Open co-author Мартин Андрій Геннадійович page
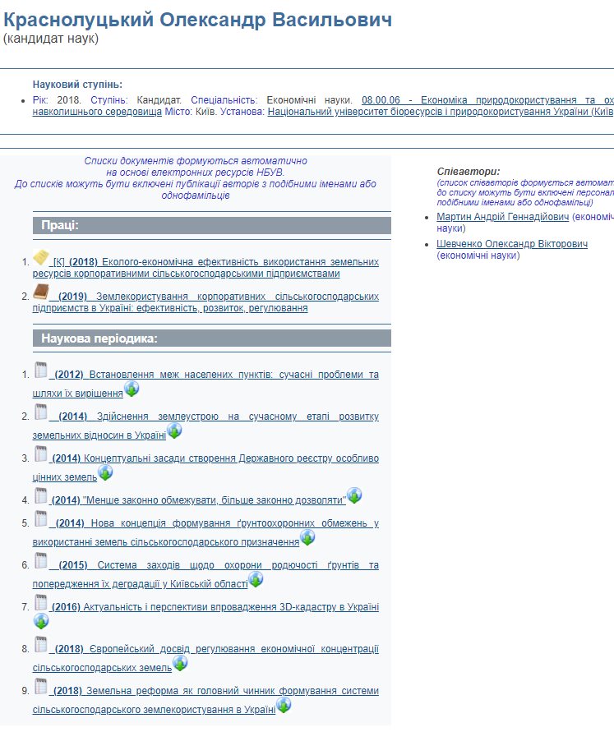 point(503,217)
